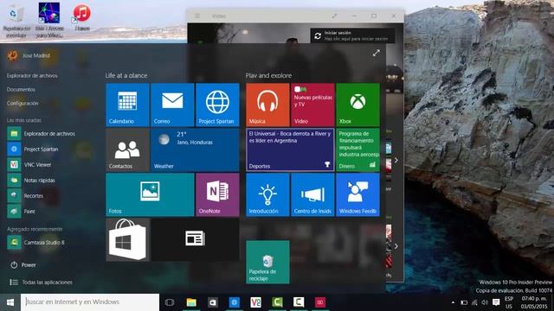Open the Windows Feedback tile
The width and height of the screenshot is (554, 311).
coord(358,194)
